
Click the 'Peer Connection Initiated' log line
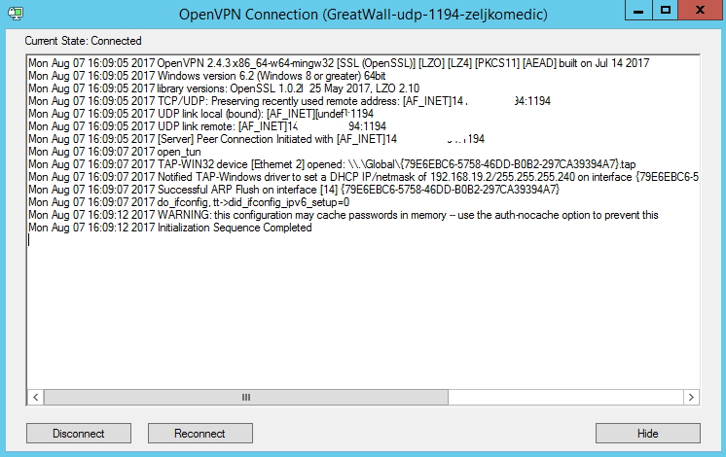pos(256,139)
